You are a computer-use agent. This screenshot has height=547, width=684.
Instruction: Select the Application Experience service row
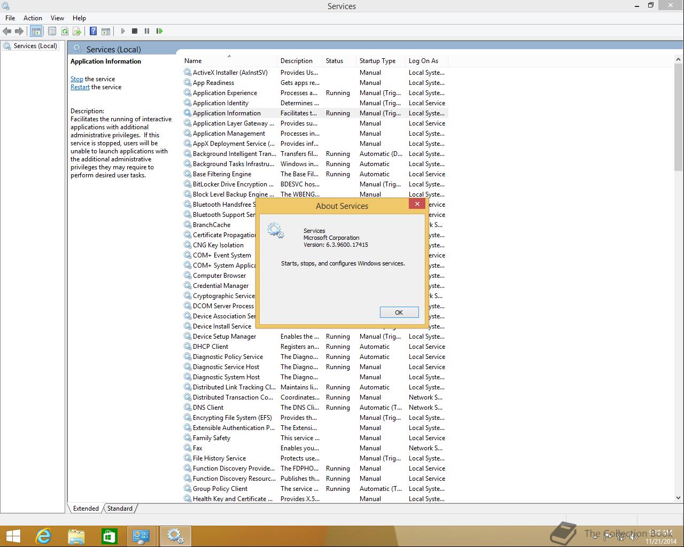point(315,93)
